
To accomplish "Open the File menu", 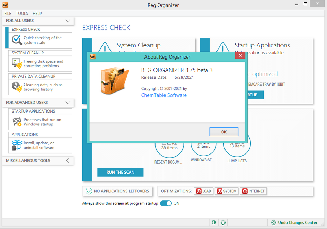I will click(8, 14).
